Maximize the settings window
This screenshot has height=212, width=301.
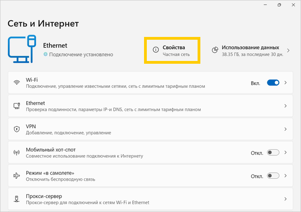pos(279,5)
